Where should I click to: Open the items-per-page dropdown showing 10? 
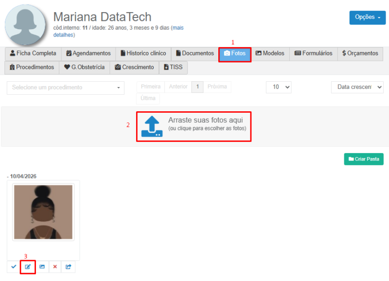[x=278, y=87]
